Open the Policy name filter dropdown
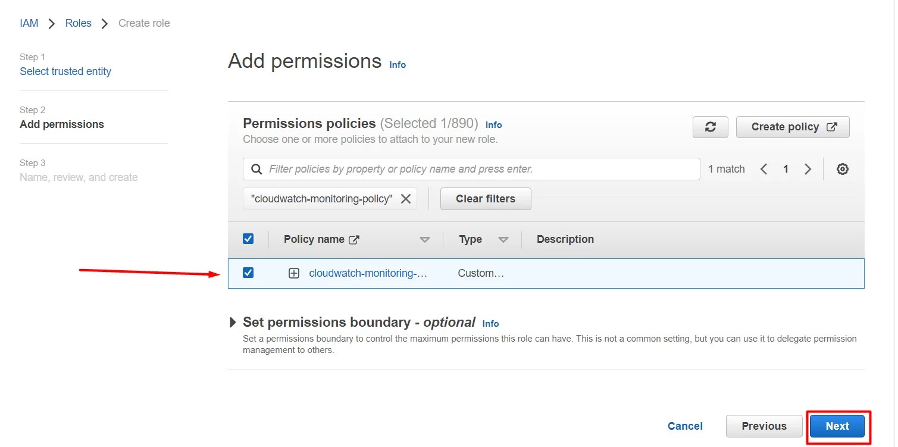This screenshot has height=447, width=898. [x=425, y=239]
